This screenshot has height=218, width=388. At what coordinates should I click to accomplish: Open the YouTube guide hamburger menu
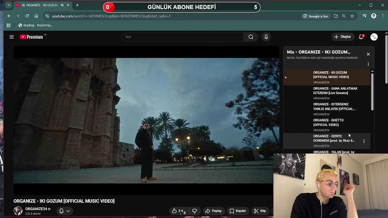[x=12, y=37]
